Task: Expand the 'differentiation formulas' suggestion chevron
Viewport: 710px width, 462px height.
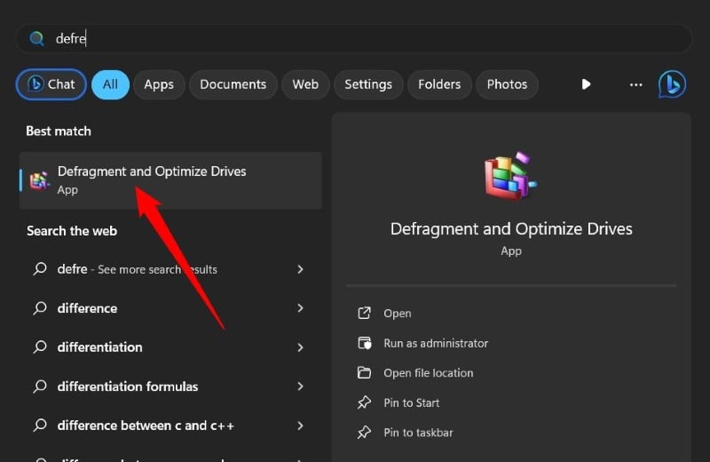Action: (300, 386)
